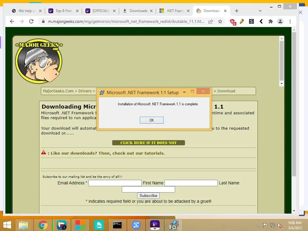
Task: Click the muted volume tray icon
Action: [x=279, y=225]
